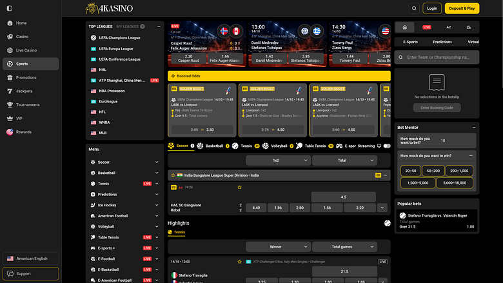503x283 pixels.
Task: Open Home from the sidebar
Action: click(31, 23)
